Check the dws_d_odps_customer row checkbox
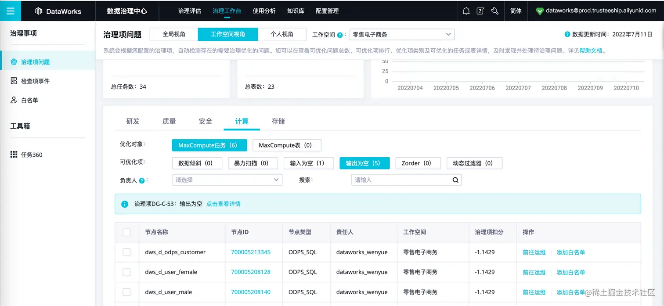Viewport: 664px width, 306px height. pyautogui.click(x=126, y=252)
